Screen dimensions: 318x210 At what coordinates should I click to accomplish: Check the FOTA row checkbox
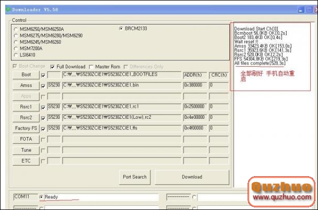[x=43, y=140]
